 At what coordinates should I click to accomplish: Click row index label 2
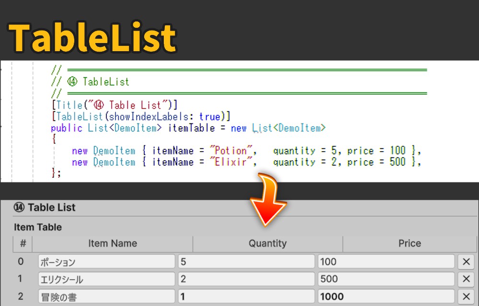pos(21,296)
